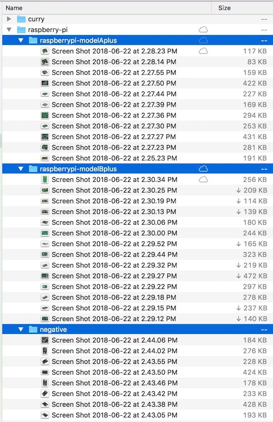Select 'Screen Shot 2018-06-22 at 2.27.23 PM'

[x=114, y=148]
